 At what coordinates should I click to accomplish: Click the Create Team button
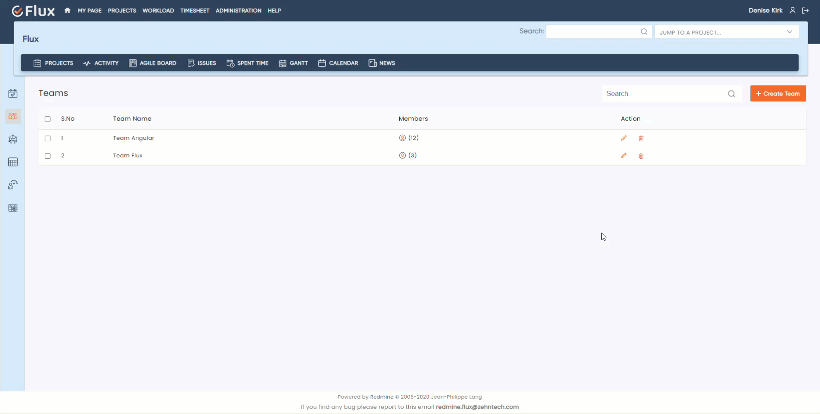pyautogui.click(x=778, y=94)
